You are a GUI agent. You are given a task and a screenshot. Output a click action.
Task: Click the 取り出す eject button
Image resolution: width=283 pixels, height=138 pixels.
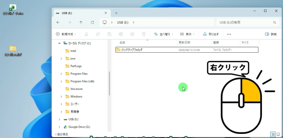point(211,34)
